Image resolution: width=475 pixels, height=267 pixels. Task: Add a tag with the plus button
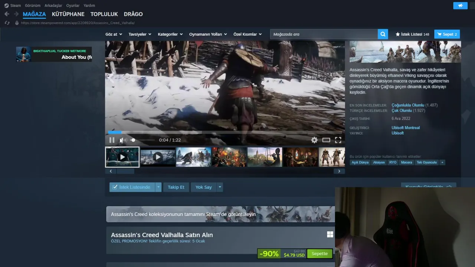pyautogui.click(x=442, y=162)
